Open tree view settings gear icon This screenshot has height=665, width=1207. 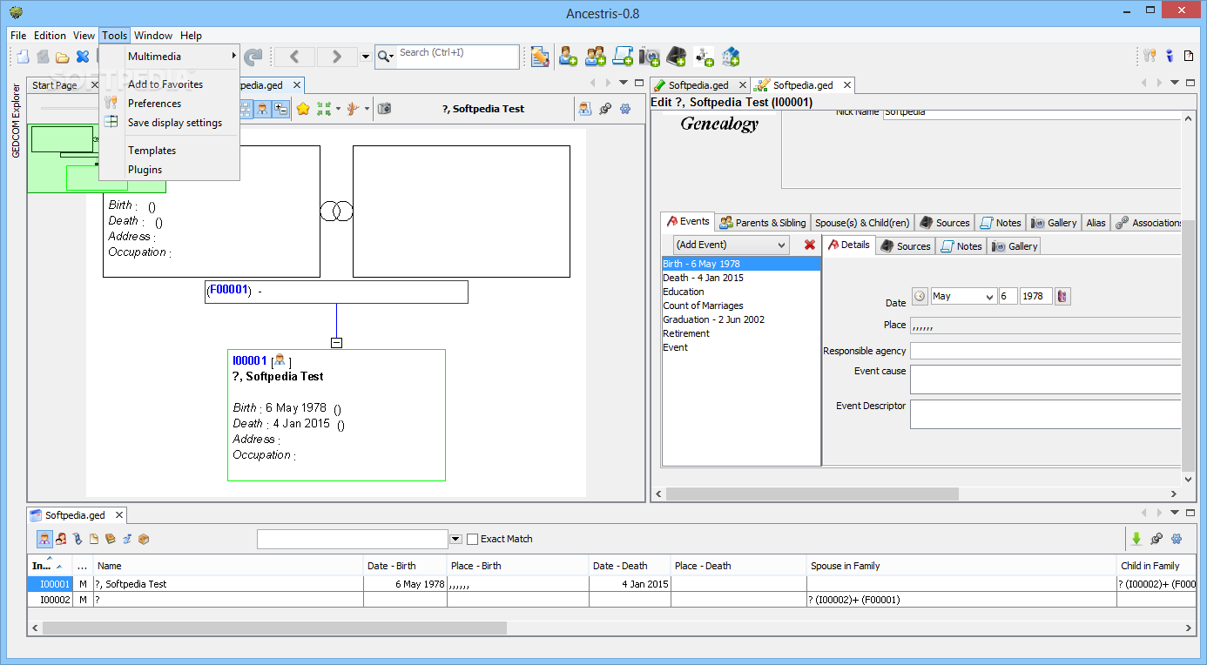pyautogui.click(x=625, y=109)
